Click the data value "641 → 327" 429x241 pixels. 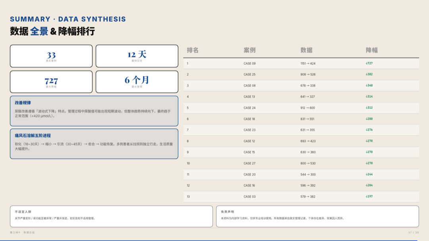point(307,96)
